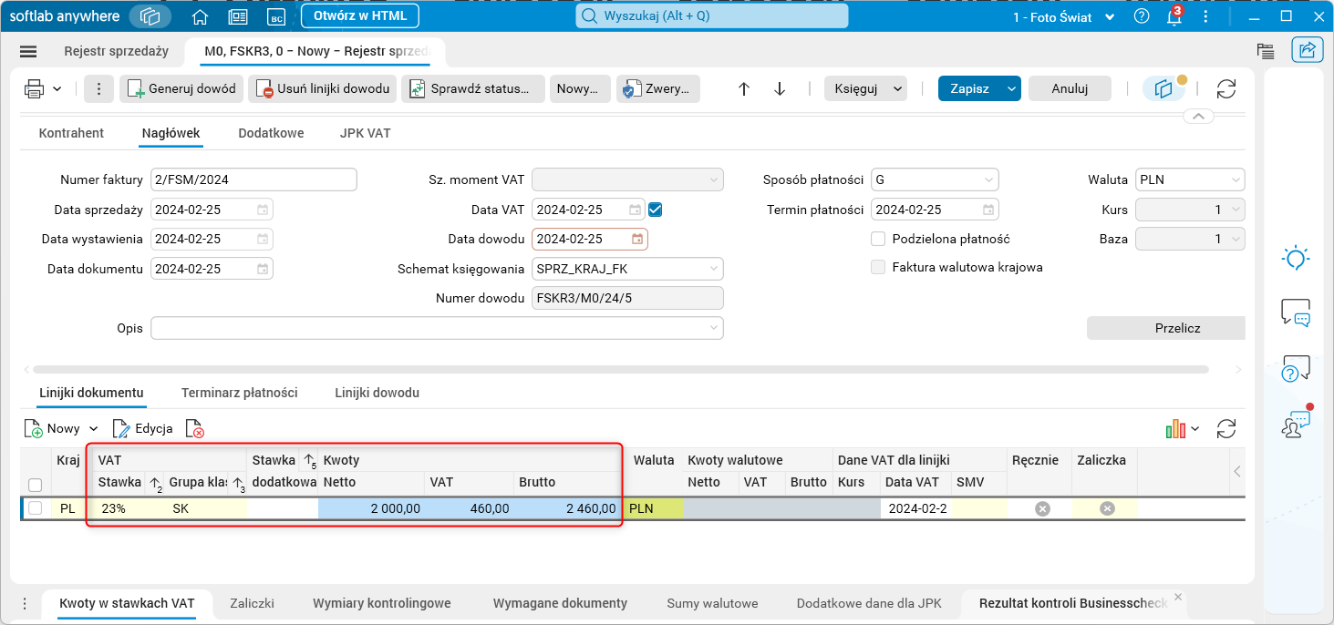Viewport: 1334px width, 625px height.
Task: Click the horizontal scrollbar below the header form
Action: [620, 369]
